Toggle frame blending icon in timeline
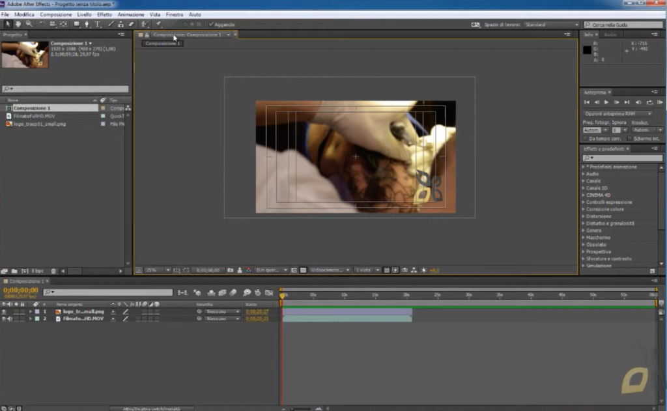Screen dimensions: 667x411 click(x=222, y=292)
